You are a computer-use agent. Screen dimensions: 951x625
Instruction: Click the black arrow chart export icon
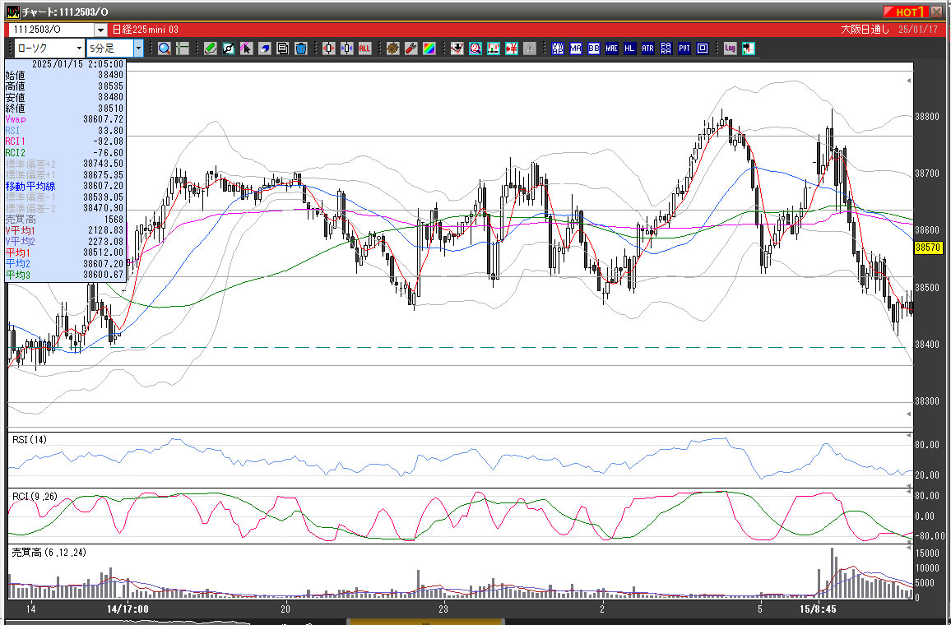tap(749, 49)
